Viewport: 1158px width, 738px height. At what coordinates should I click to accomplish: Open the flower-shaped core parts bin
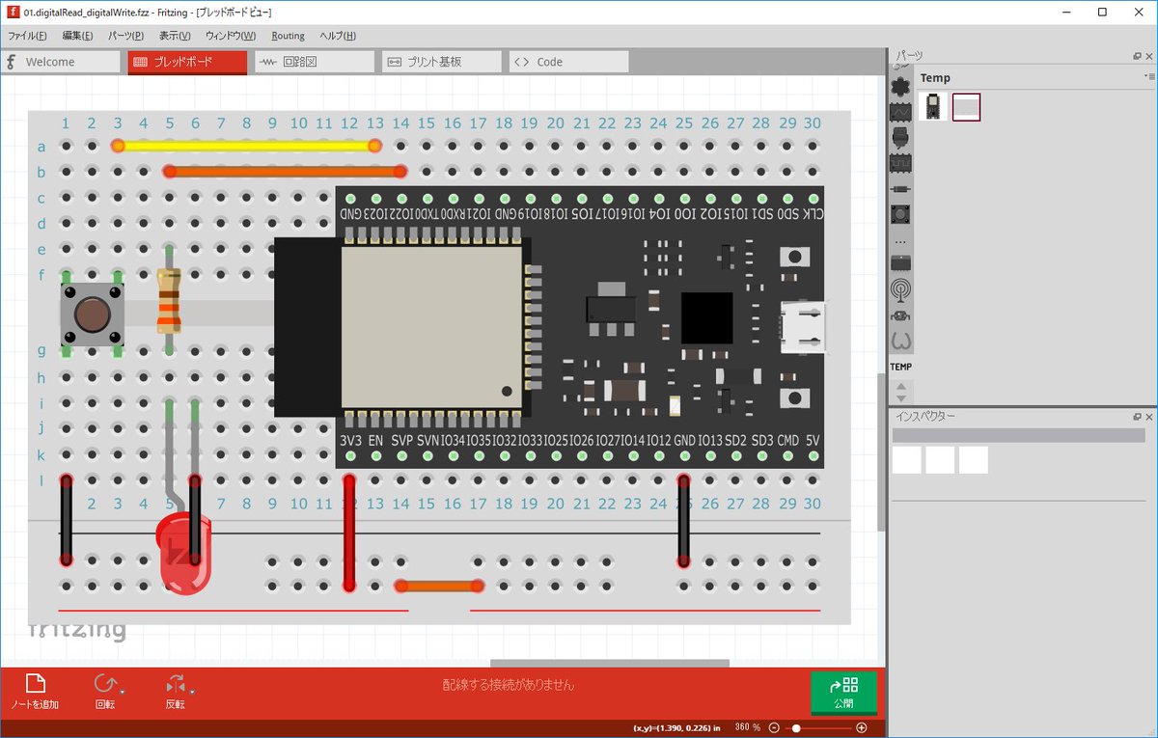[900, 87]
